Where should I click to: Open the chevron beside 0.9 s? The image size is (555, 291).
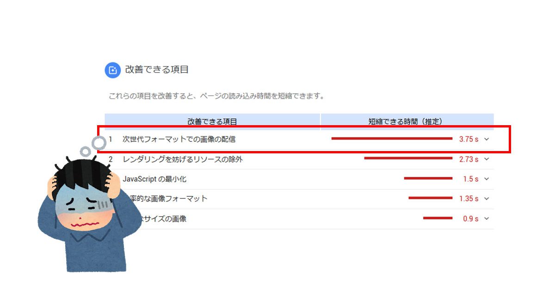[487, 218]
